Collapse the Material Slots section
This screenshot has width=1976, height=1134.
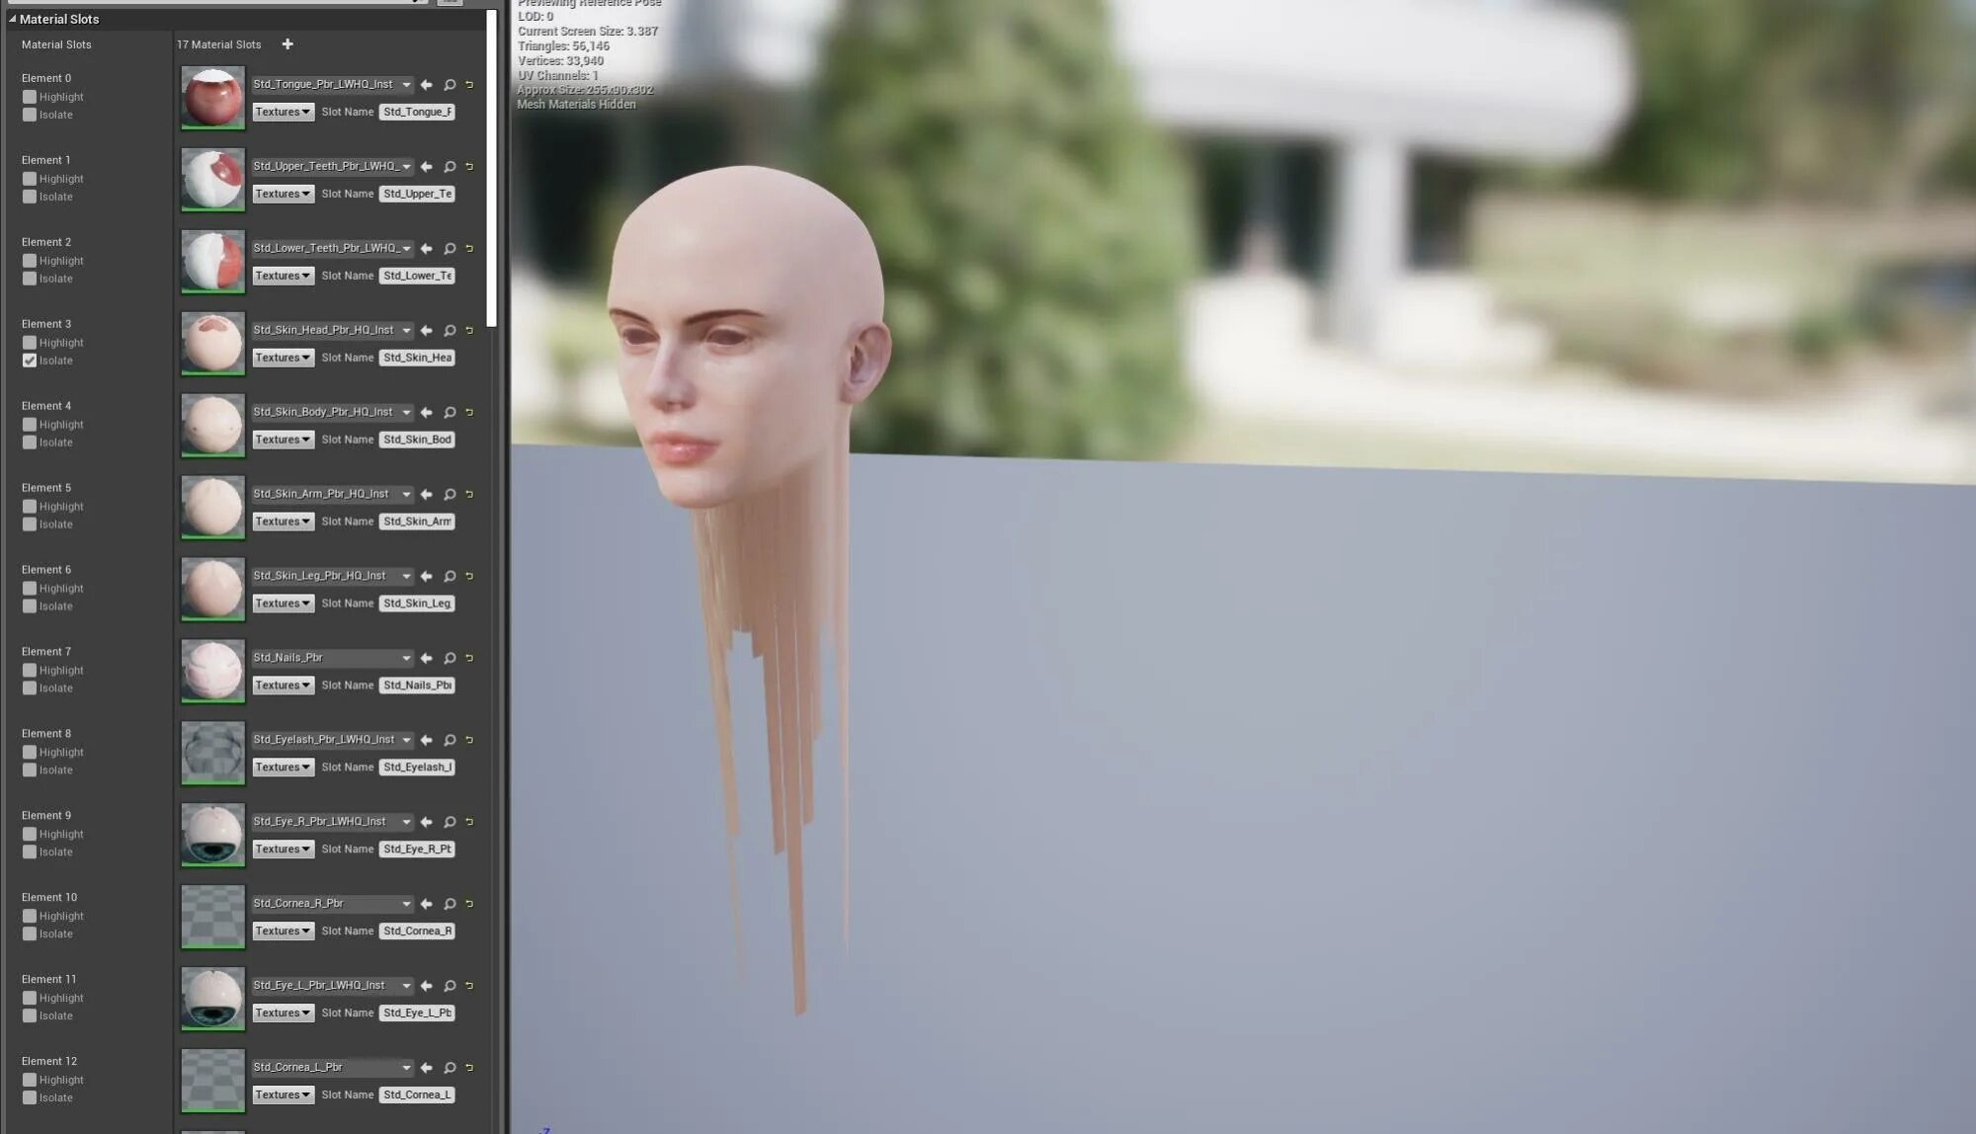[12, 19]
